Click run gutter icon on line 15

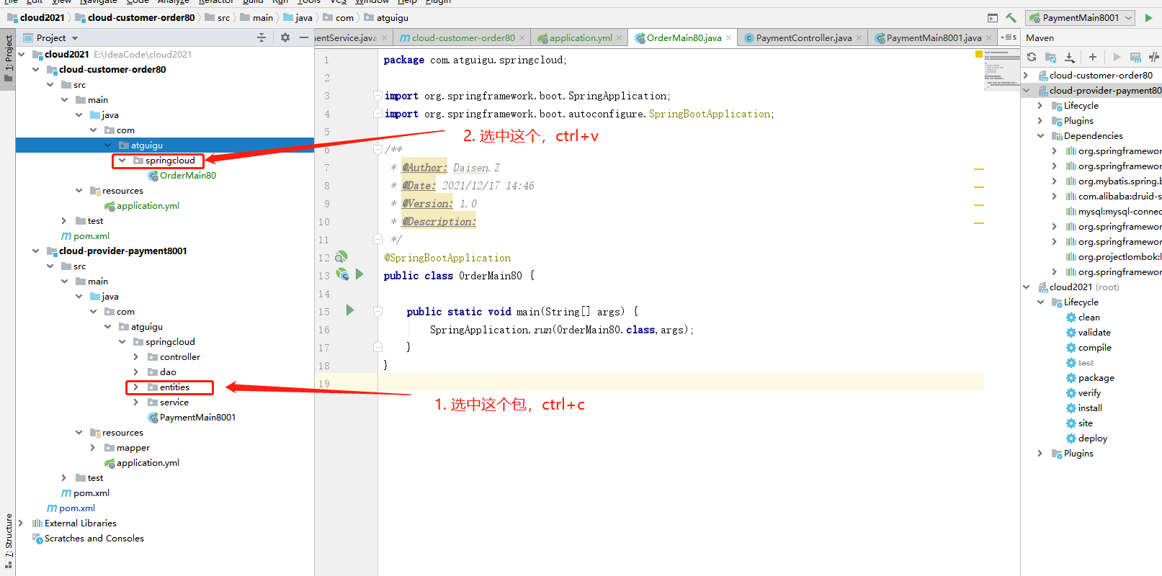[x=350, y=310]
